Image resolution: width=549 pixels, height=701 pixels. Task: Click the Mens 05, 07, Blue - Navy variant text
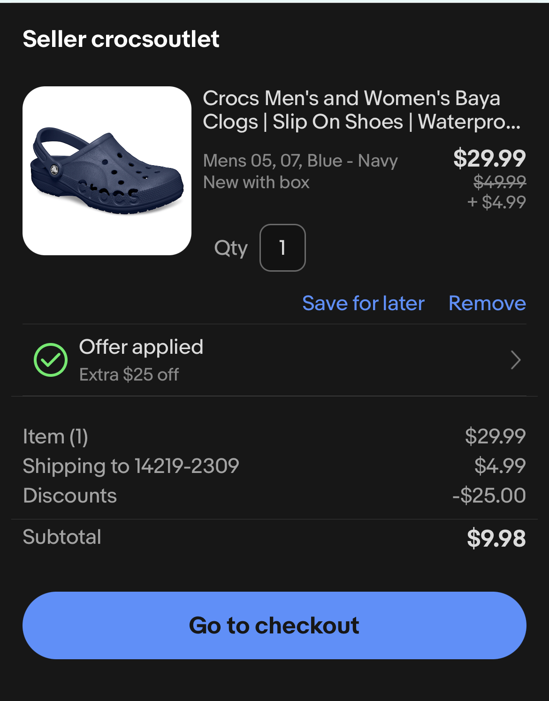click(x=300, y=160)
